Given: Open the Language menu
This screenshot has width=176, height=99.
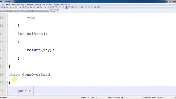Looking at the screenshot, I should [29, 4].
